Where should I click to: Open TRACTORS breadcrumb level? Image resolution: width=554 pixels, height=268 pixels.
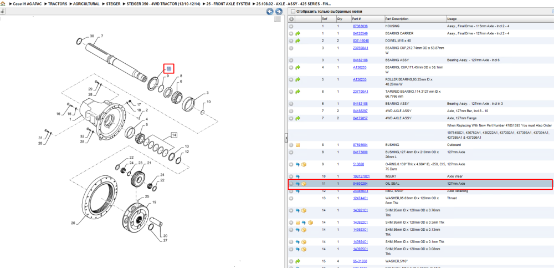point(58,3)
